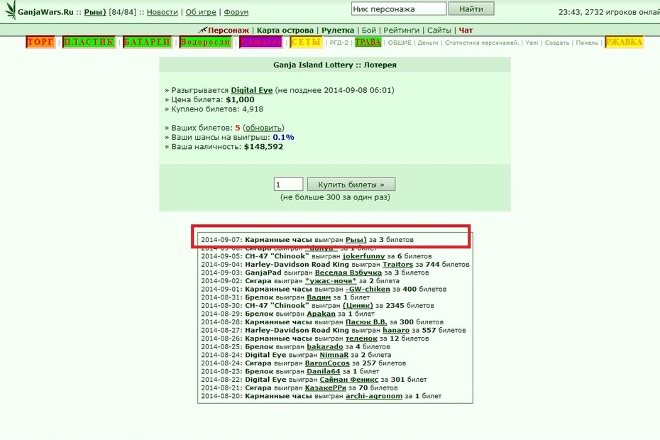660x440 pixels.
Task: Open winner Traitors profile link
Action: tap(397, 265)
